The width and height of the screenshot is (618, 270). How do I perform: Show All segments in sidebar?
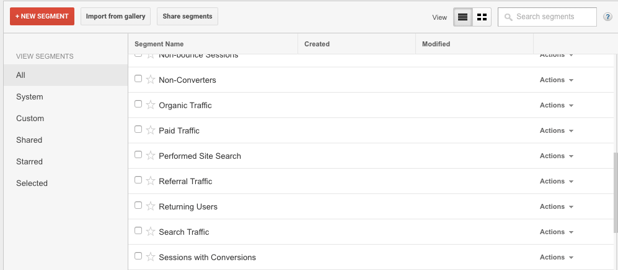click(x=66, y=75)
